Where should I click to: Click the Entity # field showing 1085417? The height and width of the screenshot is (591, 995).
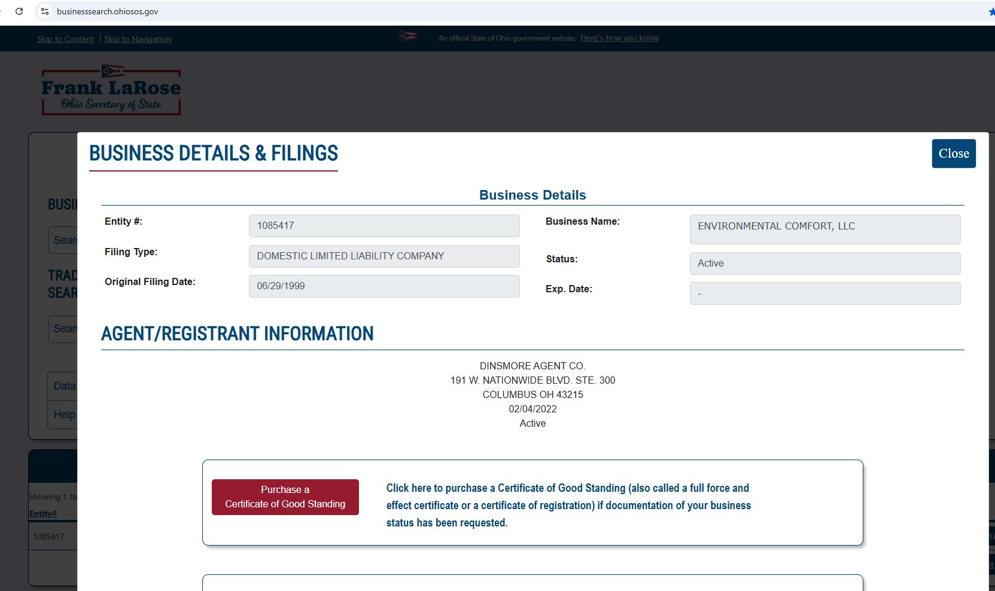pyautogui.click(x=384, y=226)
